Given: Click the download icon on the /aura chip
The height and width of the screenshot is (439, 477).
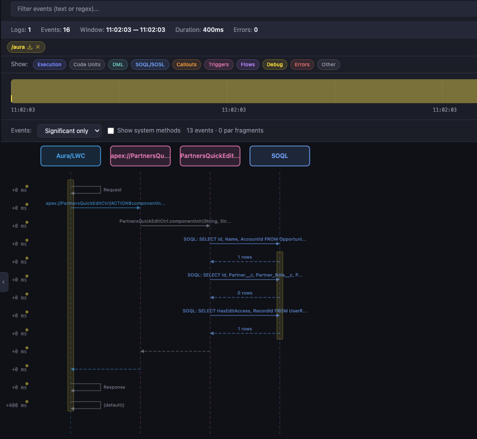Looking at the screenshot, I should 30,47.
